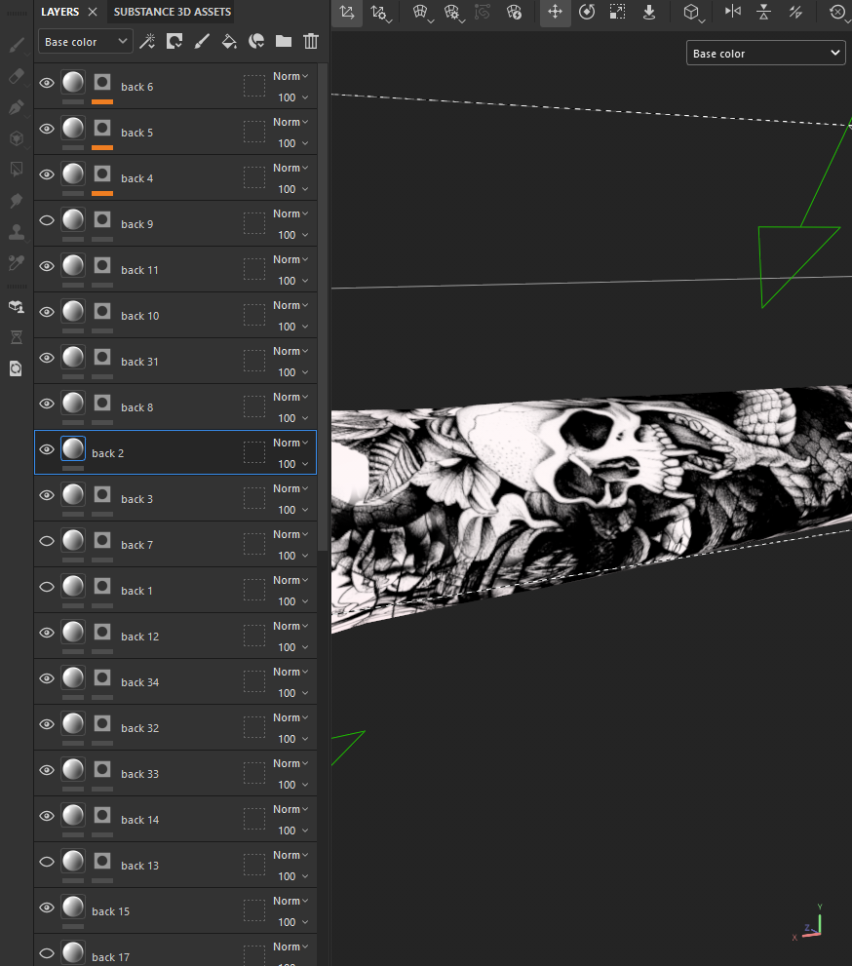Screen dimensions: 852x966
Task: Click the mirror vertically icon
Action: pos(764,12)
